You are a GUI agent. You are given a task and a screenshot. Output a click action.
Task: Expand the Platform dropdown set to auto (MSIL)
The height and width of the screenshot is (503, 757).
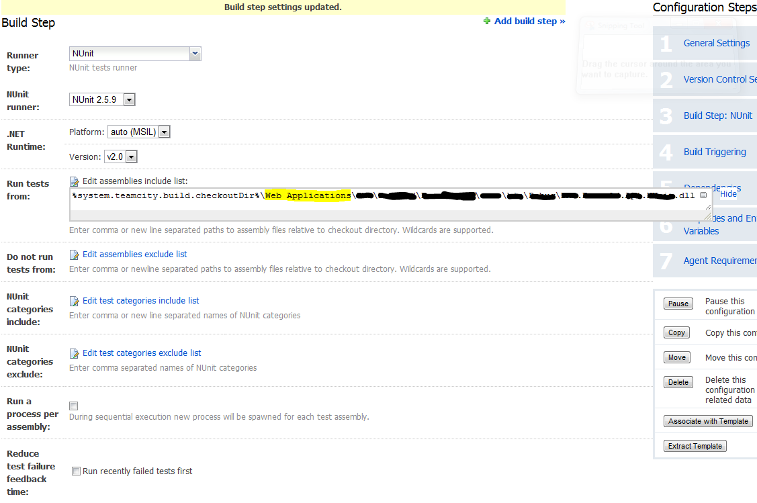(x=139, y=132)
